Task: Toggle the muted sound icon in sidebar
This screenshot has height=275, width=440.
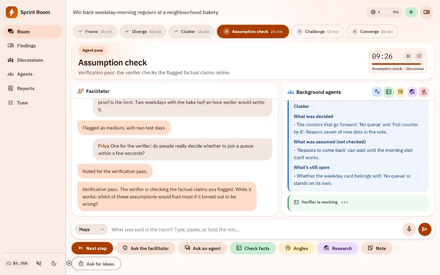Action: [39, 263]
